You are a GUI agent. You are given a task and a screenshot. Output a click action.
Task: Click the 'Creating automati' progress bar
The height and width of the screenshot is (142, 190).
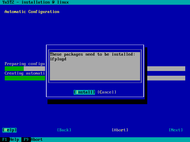click(x=25, y=78)
